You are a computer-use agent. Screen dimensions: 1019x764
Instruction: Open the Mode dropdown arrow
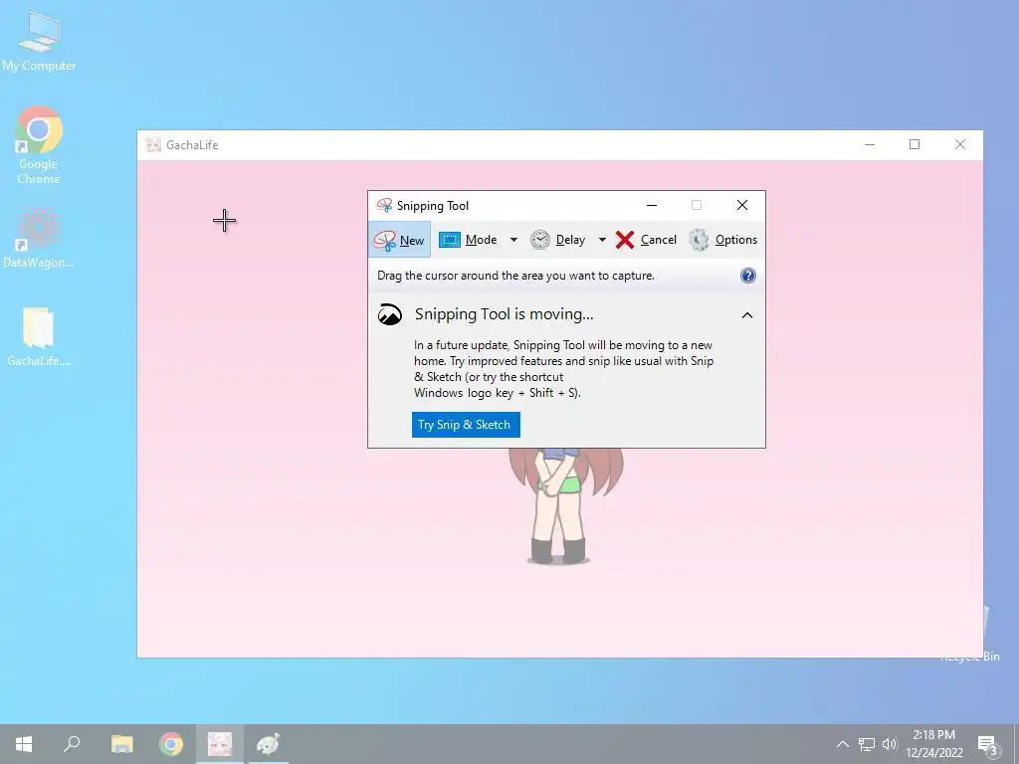pyautogui.click(x=513, y=240)
